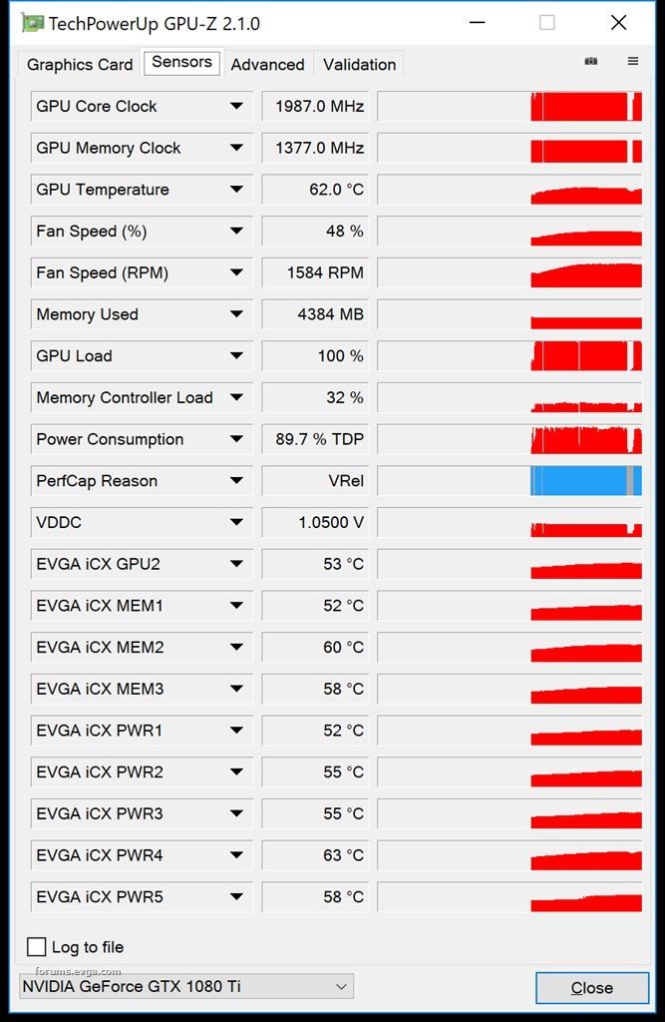The height and width of the screenshot is (1022, 665).
Task: Open the VDDC sensor dropdown arrow
Action: pos(236,522)
